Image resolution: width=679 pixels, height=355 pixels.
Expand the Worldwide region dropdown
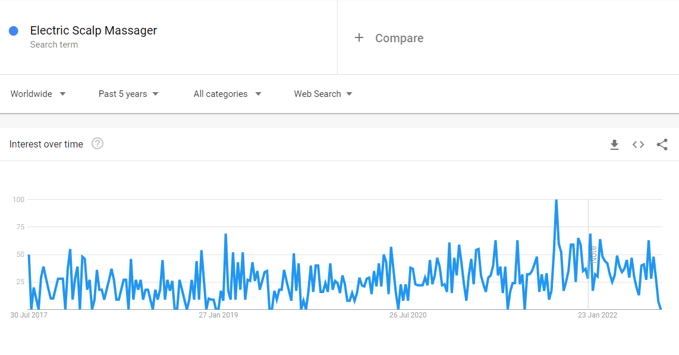click(38, 94)
